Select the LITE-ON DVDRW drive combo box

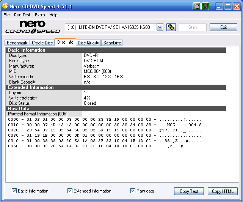pyautogui.click(x=114, y=27)
